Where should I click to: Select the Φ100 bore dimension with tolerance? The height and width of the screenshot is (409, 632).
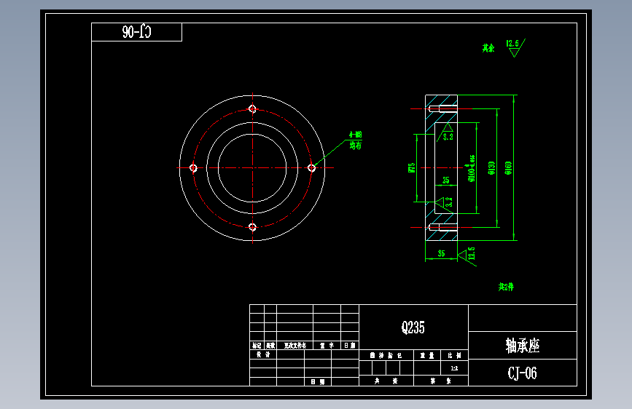coord(471,168)
